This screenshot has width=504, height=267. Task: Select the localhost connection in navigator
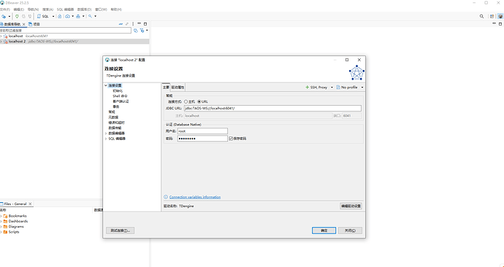15,36
